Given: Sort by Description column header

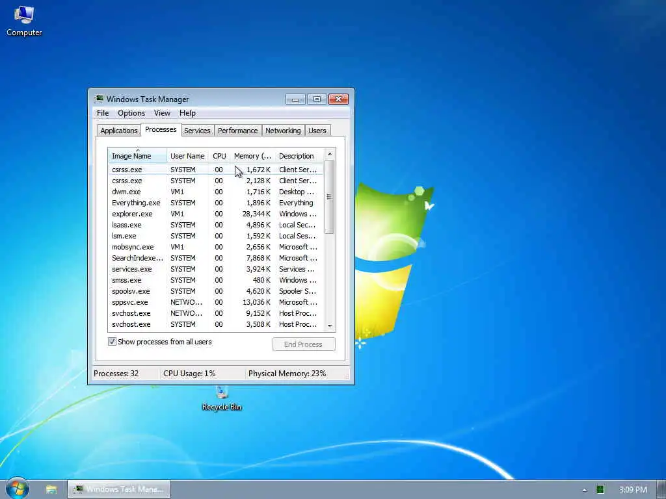Looking at the screenshot, I should pos(299,156).
